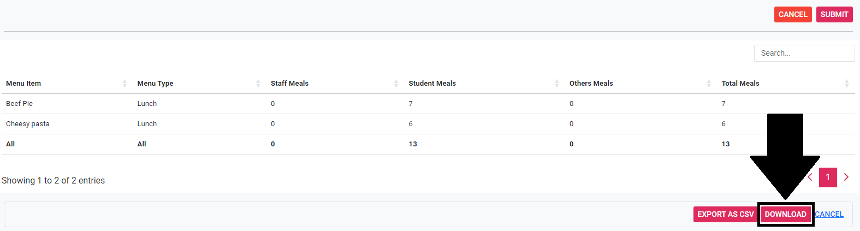
Task: Focus the Search input field
Action: click(804, 54)
